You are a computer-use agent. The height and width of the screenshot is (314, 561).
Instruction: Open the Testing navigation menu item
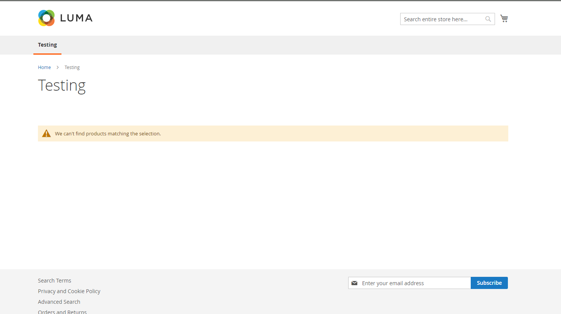point(47,45)
